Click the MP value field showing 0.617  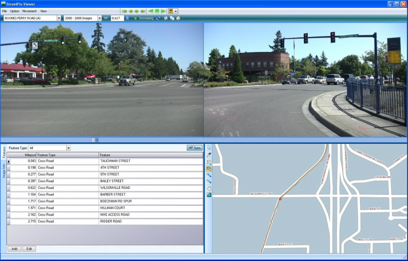117,18
